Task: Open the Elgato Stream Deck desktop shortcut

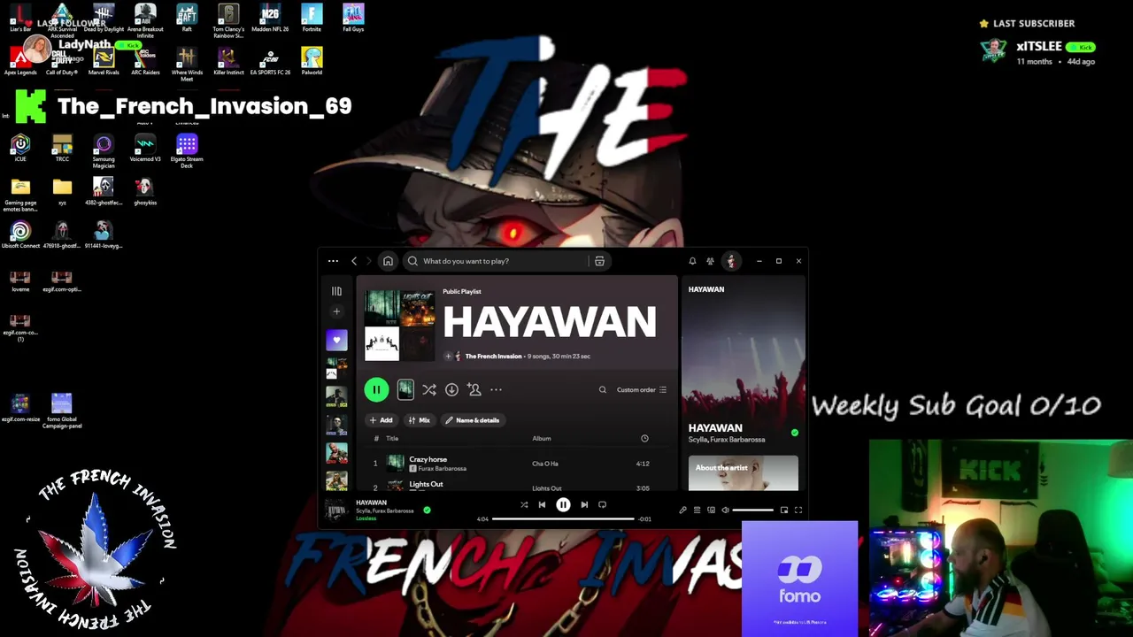Action: click(187, 151)
